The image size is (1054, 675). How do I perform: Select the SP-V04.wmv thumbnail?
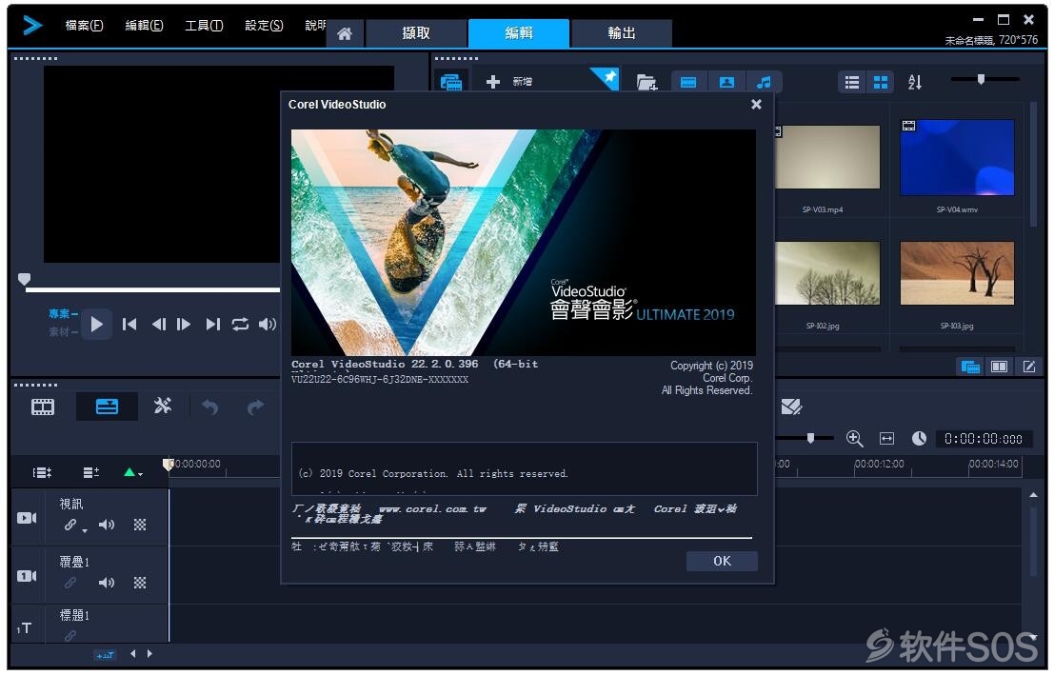(x=957, y=157)
